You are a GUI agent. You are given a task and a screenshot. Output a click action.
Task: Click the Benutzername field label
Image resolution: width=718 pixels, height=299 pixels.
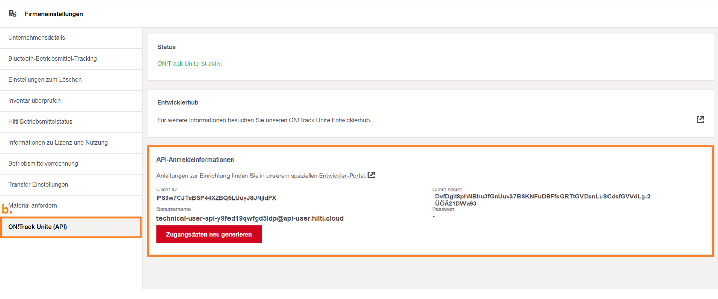click(173, 209)
